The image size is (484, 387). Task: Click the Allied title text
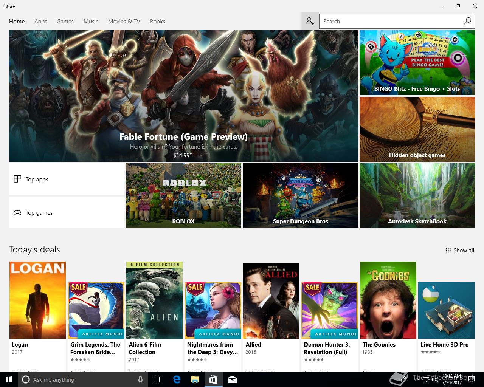pyautogui.click(x=253, y=345)
